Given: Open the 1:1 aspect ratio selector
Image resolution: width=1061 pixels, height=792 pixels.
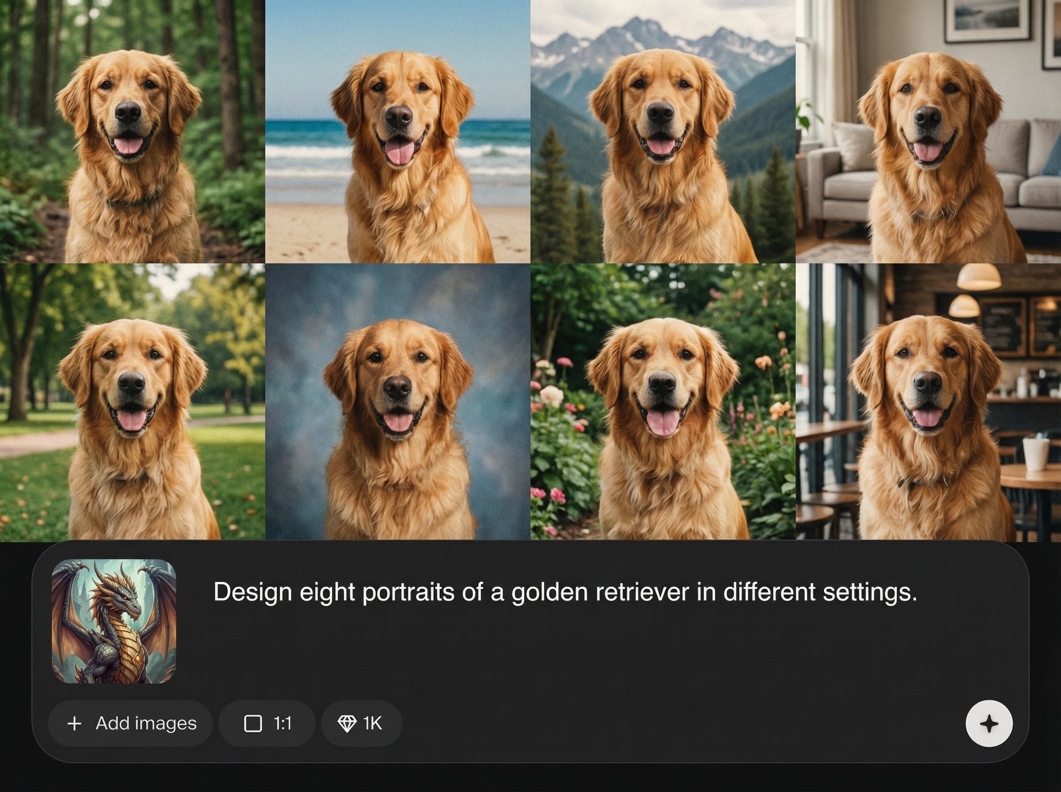Looking at the screenshot, I should (x=267, y=723).
